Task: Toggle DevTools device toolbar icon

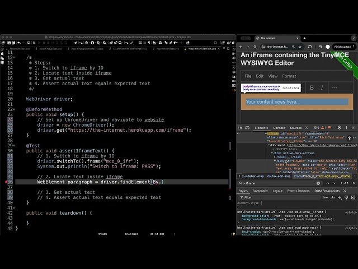Action: pos(247,128)
